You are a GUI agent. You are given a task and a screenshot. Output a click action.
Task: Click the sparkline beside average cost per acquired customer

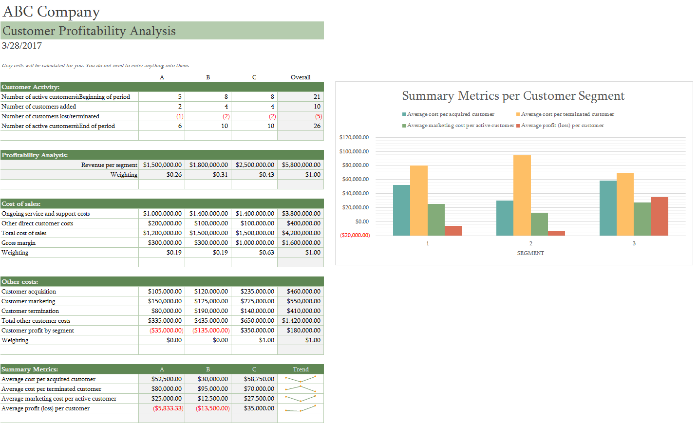point(301,379)
